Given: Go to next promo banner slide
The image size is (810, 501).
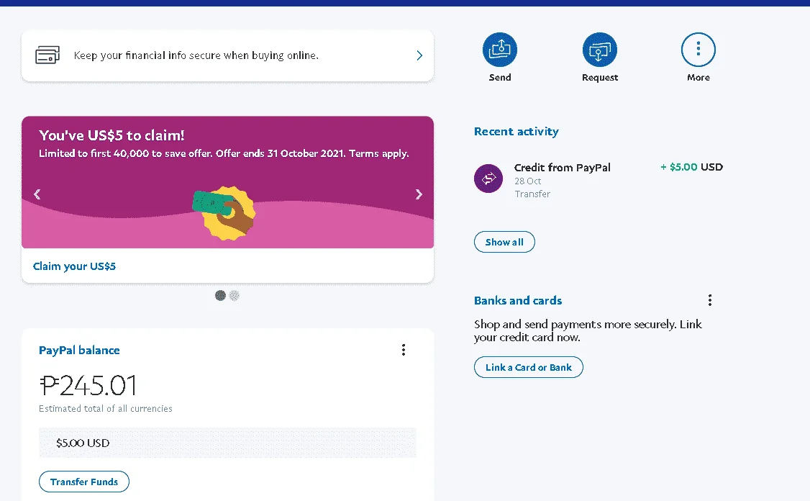Looking at the screenshot, I should click(419, 194).
